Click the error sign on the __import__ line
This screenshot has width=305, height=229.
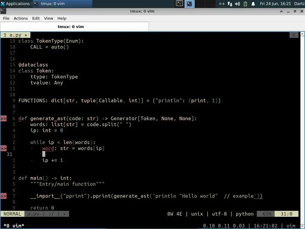click(4, 196)
